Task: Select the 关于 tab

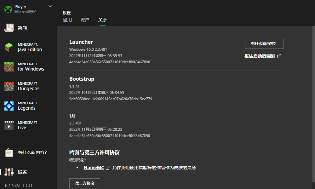Action: click(x=102, y=20)
